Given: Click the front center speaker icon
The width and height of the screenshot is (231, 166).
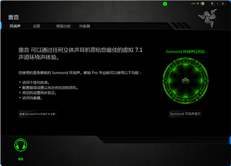Looking at the screenshot, I should [x=186, y=61].
